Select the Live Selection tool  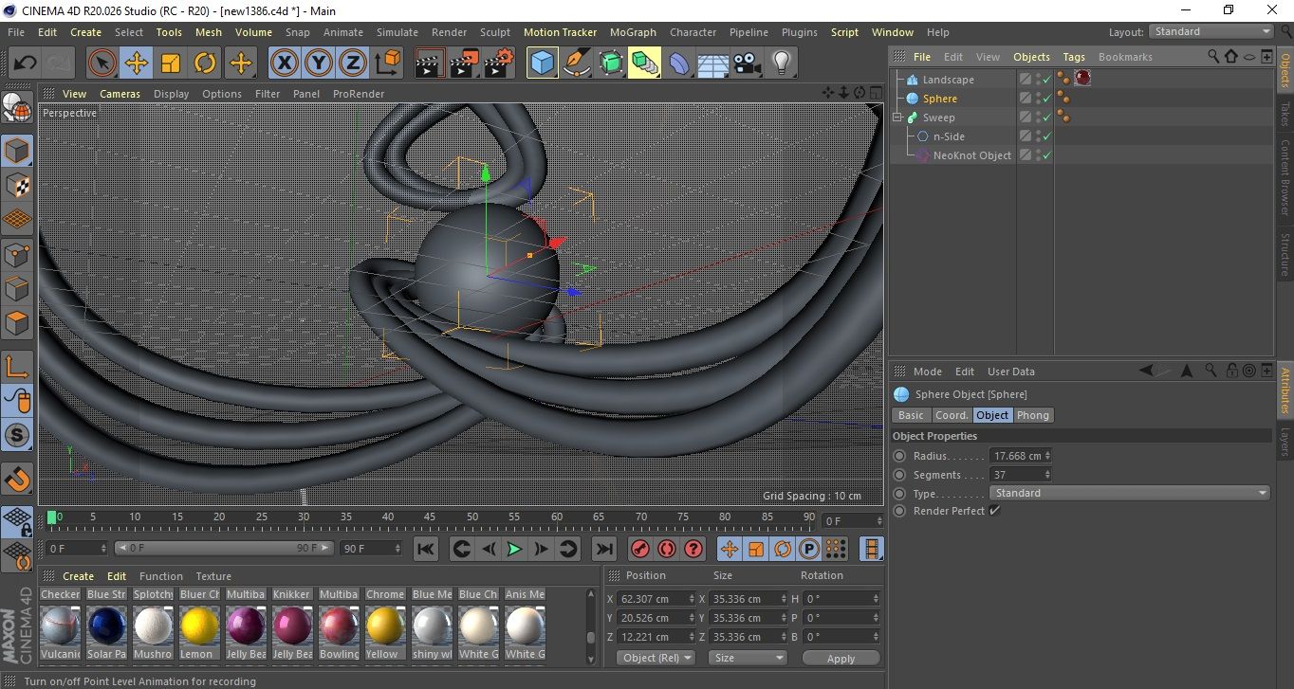[x=102, y=63]
